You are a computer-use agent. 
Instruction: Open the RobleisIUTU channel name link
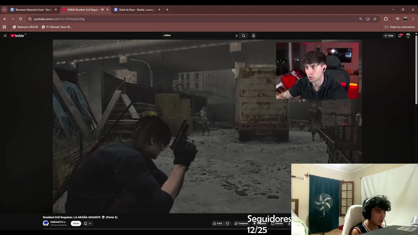point(57,222)
